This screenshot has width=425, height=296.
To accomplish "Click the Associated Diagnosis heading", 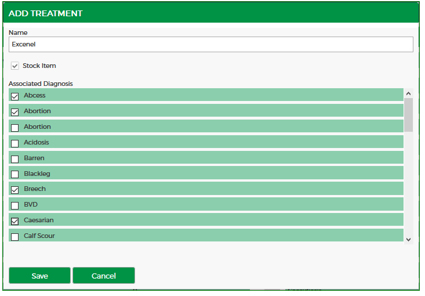I will click(41, 84).
